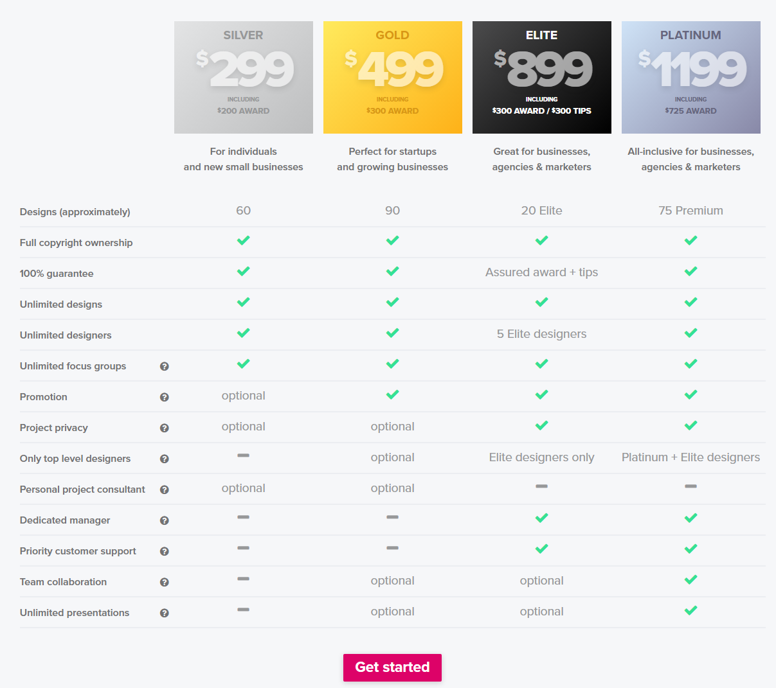
Task: Show Team collaboration help icon
Action: (x=165, y=582)
